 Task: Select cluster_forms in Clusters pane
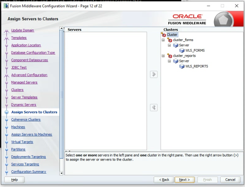[x=183, y=40]
